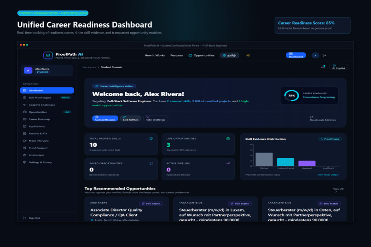Open Steuerberater in Osten job card
Image resolution: width=371 pixels, height=247 pixels.
tap(304, 209)
